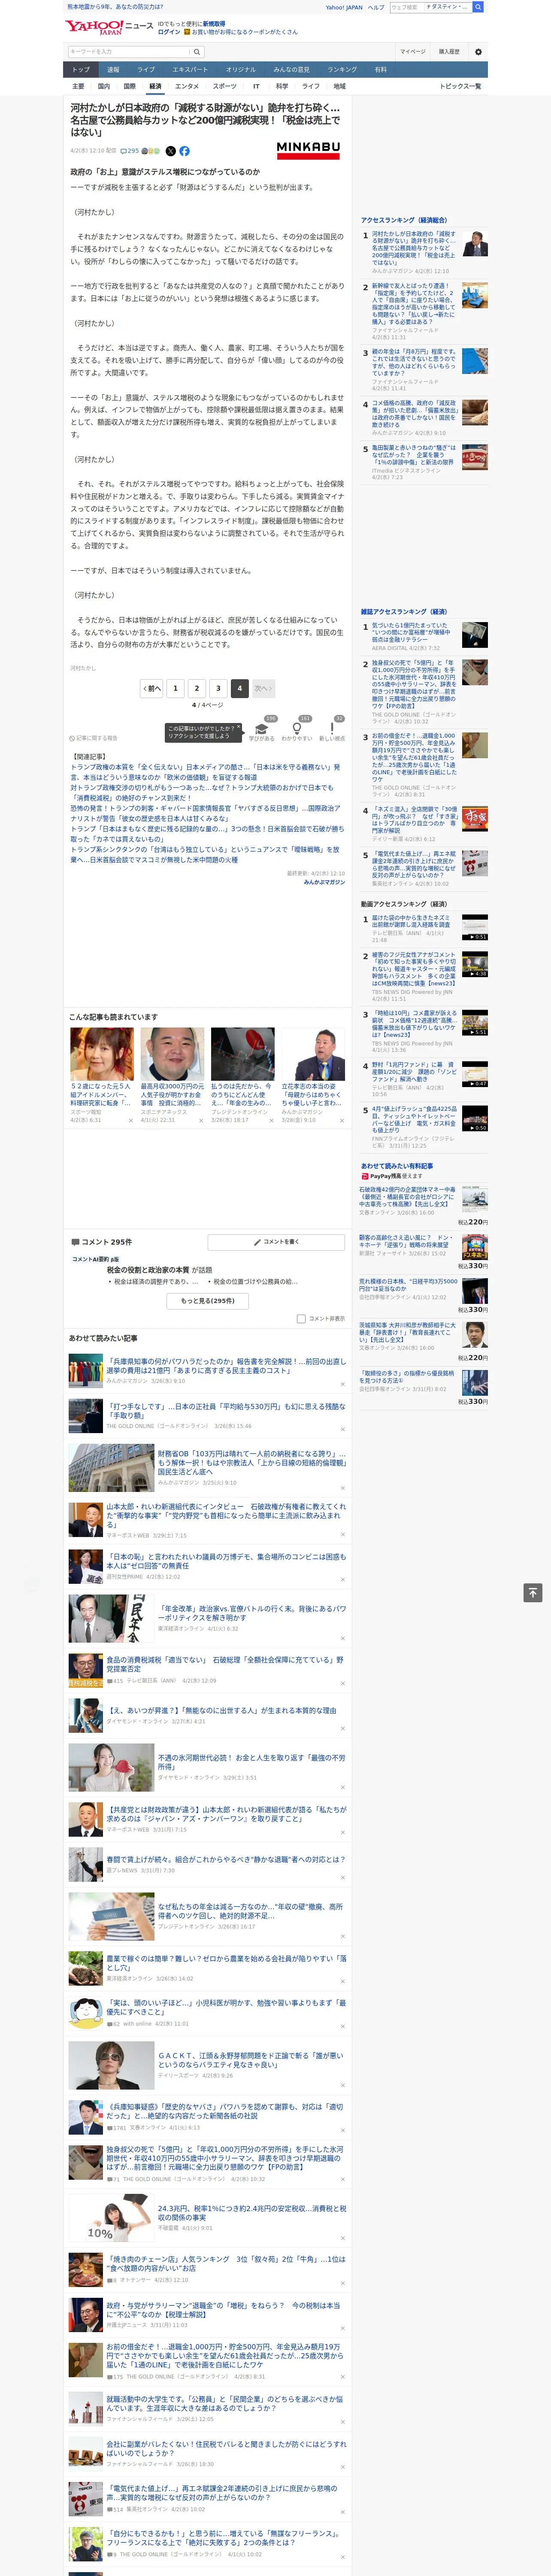Image resolution: width=551 pixels, height=2576 pixels.
Task: Open マイページ link
Action: tap(412, 52)
